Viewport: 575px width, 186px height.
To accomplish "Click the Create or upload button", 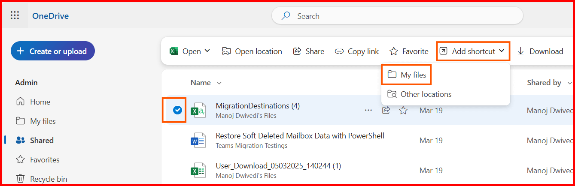I will [53, 51].
